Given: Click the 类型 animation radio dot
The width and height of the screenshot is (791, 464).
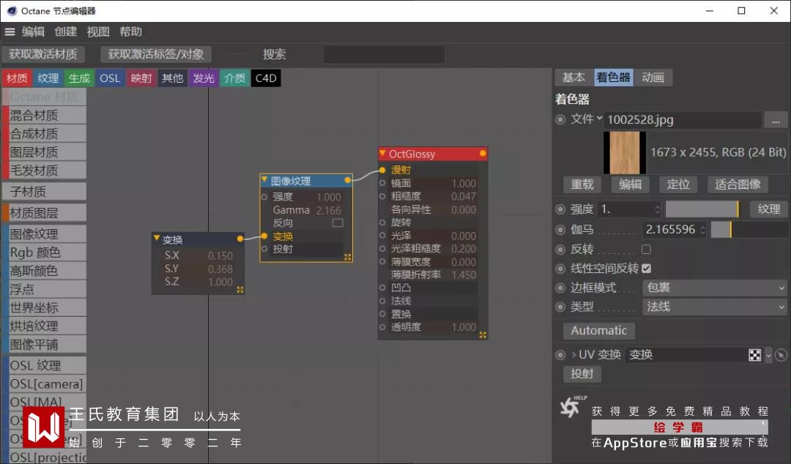Looking at the screenshot, I should coord(560,307).
